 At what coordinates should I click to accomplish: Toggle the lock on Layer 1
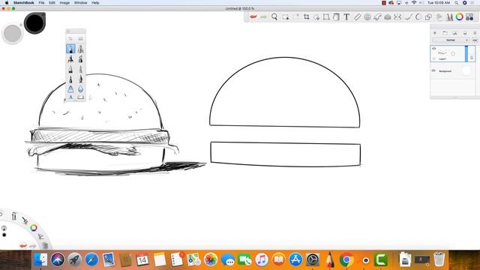[x=472, y=57]
